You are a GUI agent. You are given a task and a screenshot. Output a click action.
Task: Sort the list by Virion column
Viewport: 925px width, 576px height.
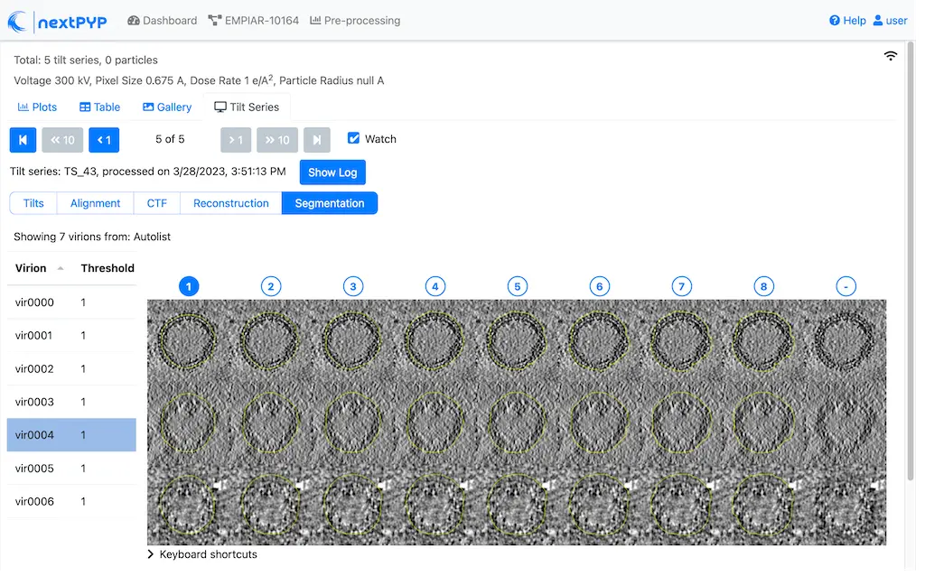coord(39,268)
